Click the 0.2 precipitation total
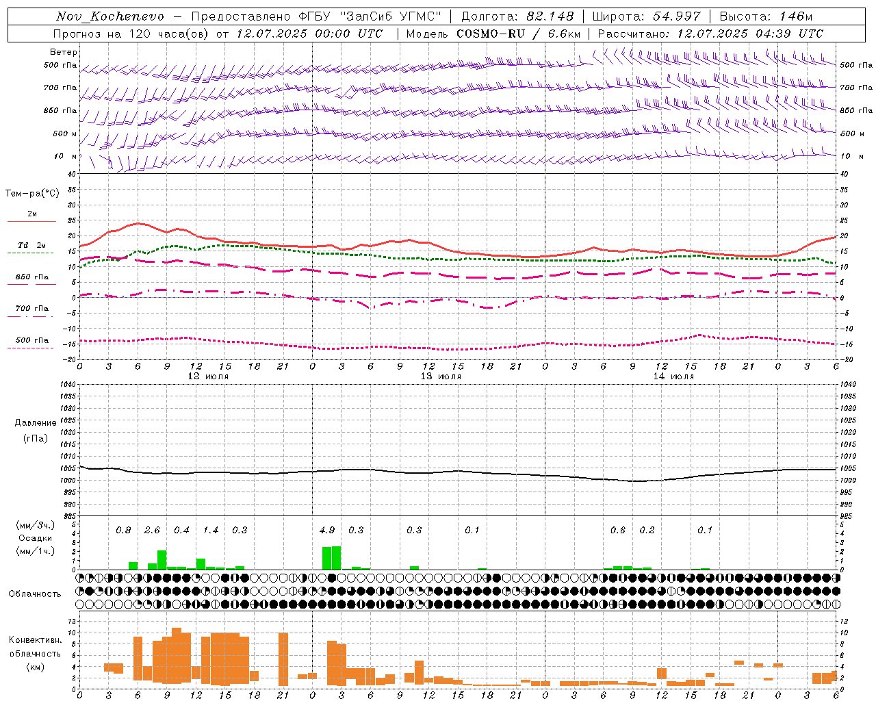The height and width of the screenshot is (701, 876). 647,530
